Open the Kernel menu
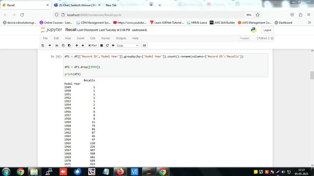 click(106, 38)
